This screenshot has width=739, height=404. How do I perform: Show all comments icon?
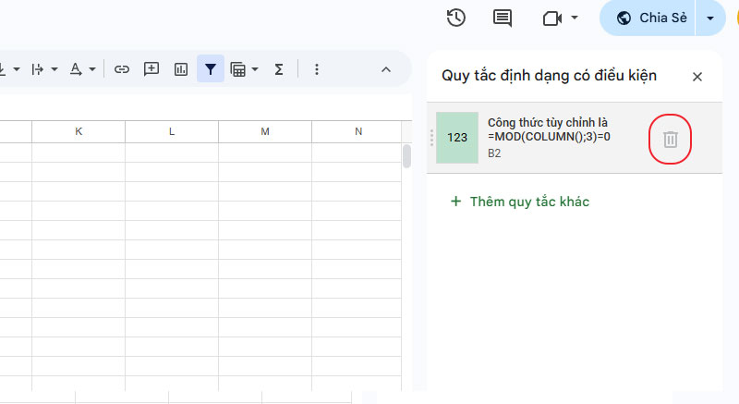[x=503, y=18]
